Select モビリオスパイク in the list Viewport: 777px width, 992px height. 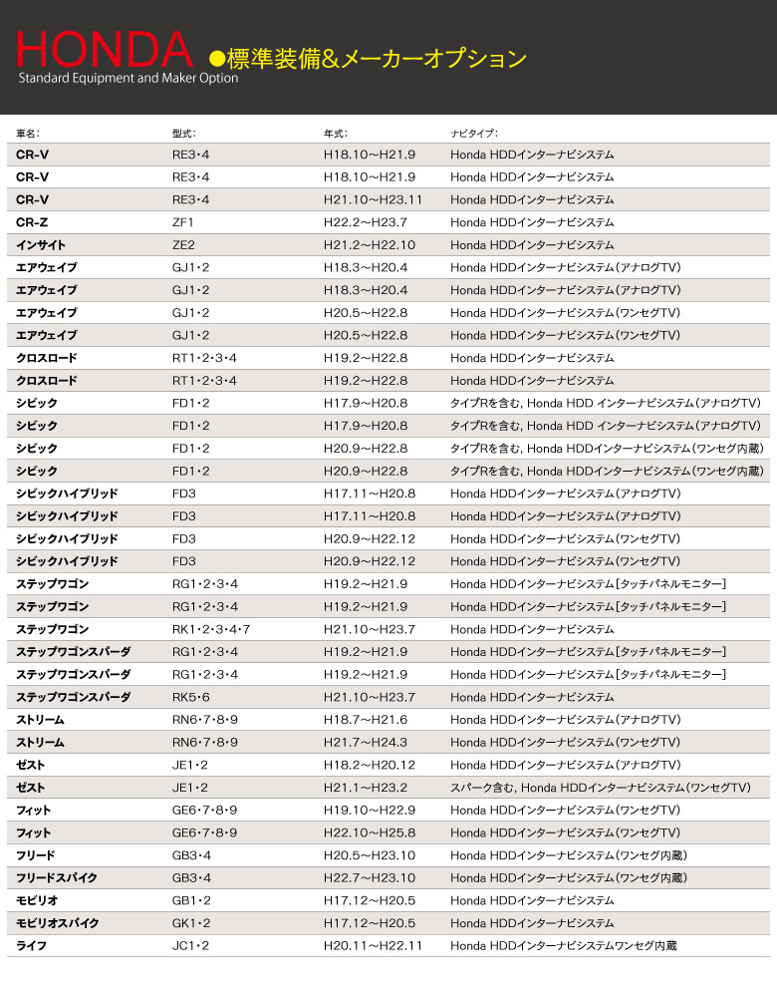58,923
